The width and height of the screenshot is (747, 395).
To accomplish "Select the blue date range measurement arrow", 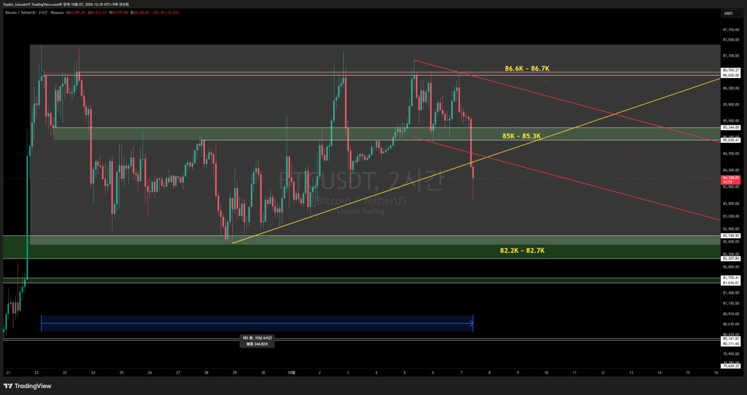I will (257, 323).
